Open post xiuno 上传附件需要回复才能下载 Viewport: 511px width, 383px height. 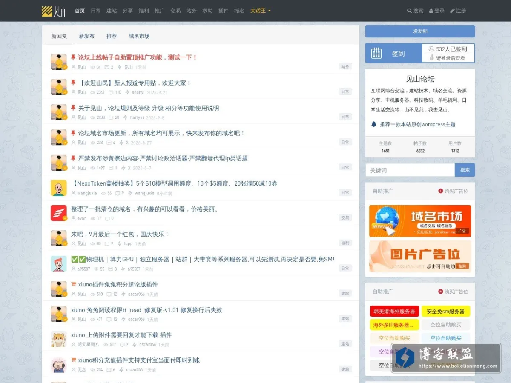click(121, 335)
